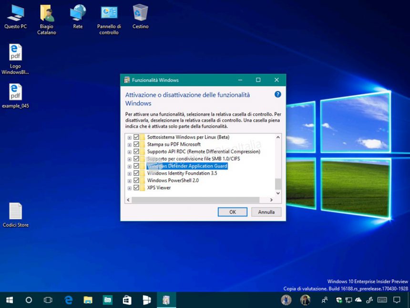Expand Sottosistema Windows per Linux node
Screen dimensions: 410x308
[x=129, y=138]
